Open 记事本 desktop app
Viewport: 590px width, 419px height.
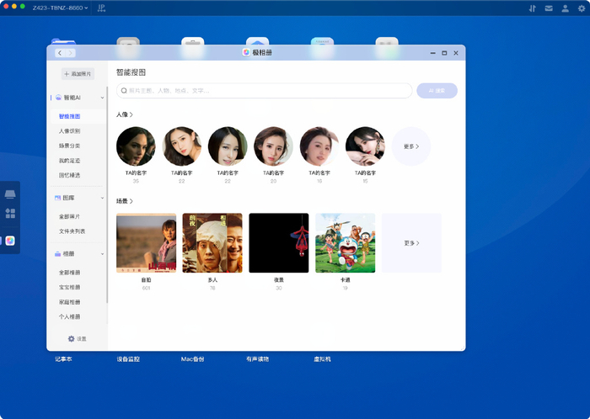63,359
